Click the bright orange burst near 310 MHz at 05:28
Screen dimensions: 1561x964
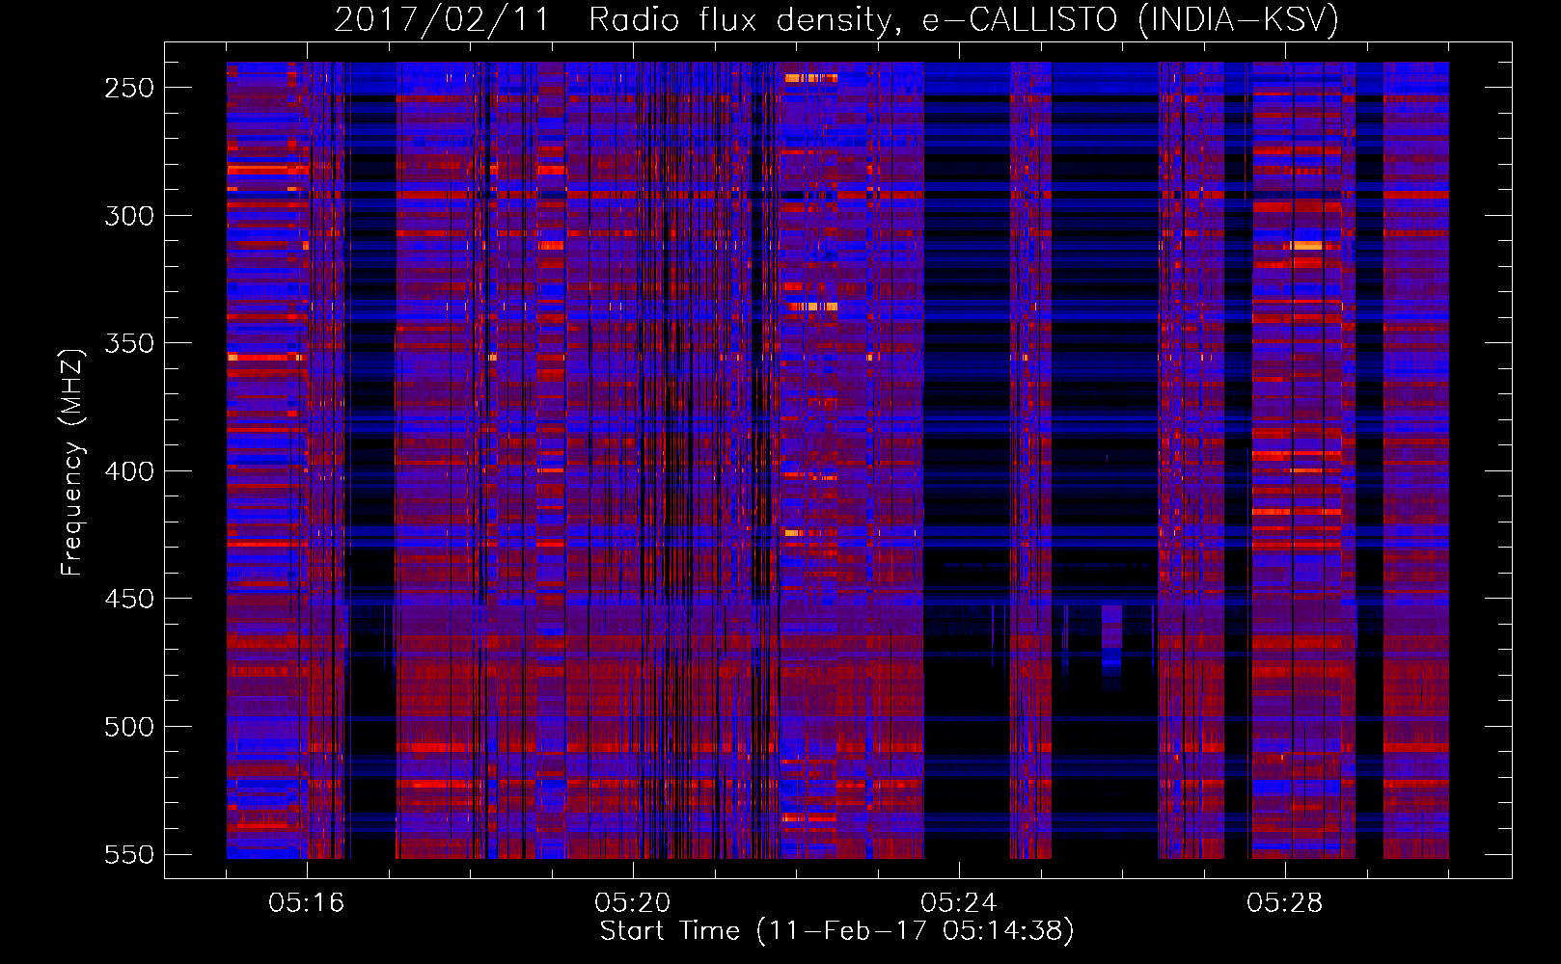[1307, 246]
